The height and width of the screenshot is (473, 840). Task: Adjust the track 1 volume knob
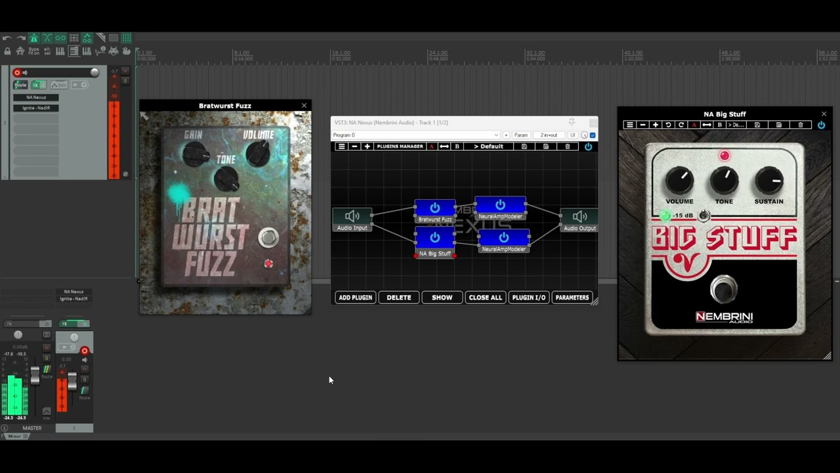point(94,72)
